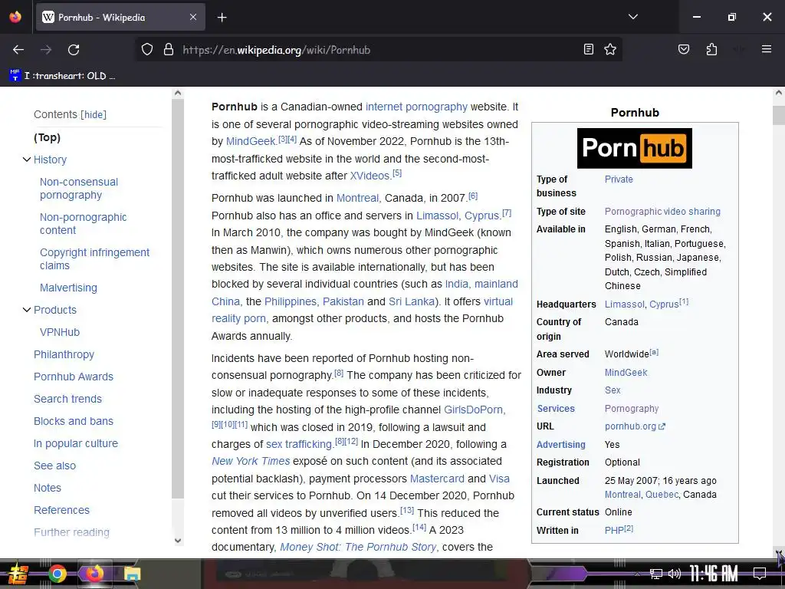Viewport: 785px width, 589px height.
Task: Switch to Firefox in the taskbar
Action: pyautogui.click(x=94, y=574)
